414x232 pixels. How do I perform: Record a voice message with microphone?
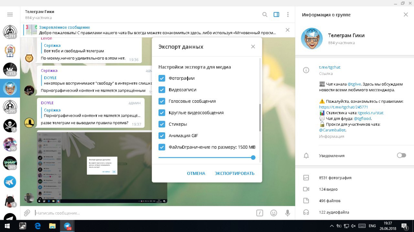click(287, 213)
